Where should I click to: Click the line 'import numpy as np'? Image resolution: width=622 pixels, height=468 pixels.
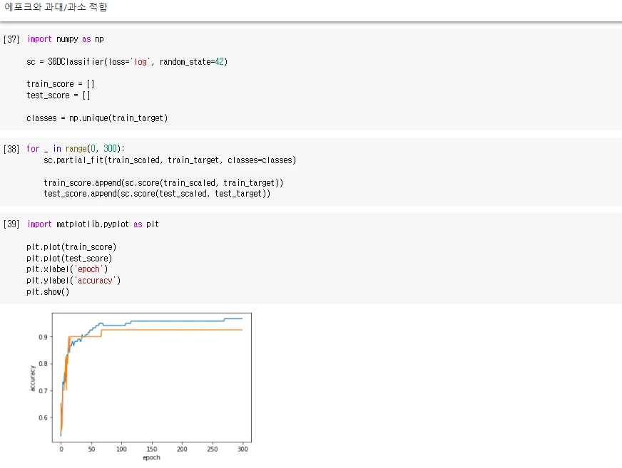(x=66, y=39)
